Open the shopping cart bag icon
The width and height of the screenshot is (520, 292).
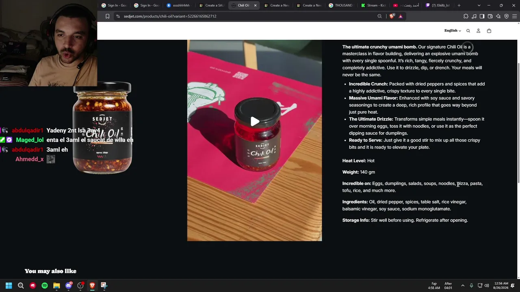[489, 31]
